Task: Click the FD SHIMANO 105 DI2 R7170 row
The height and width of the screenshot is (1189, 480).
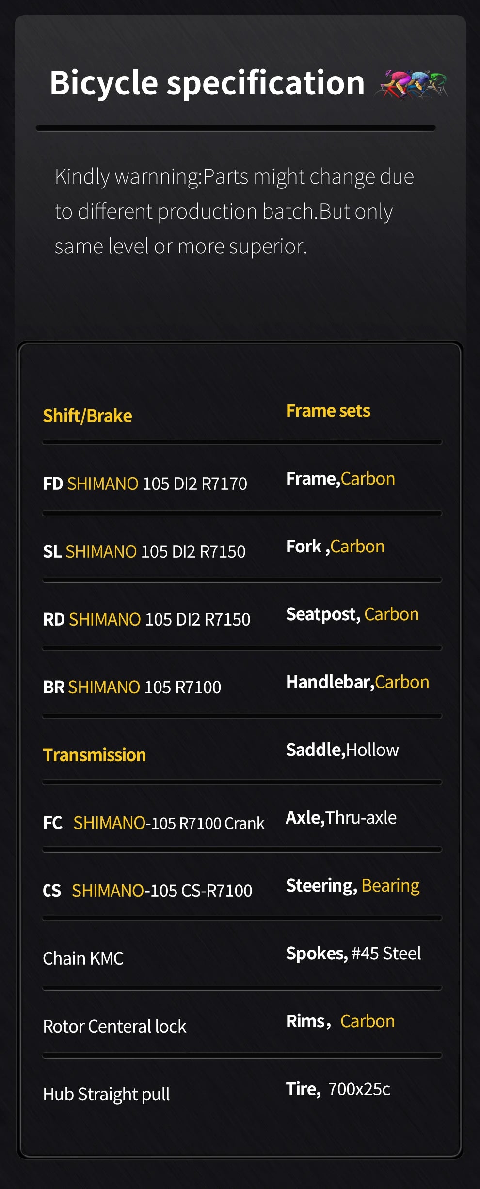Action: pyautogui.click(x=145, y=484)
